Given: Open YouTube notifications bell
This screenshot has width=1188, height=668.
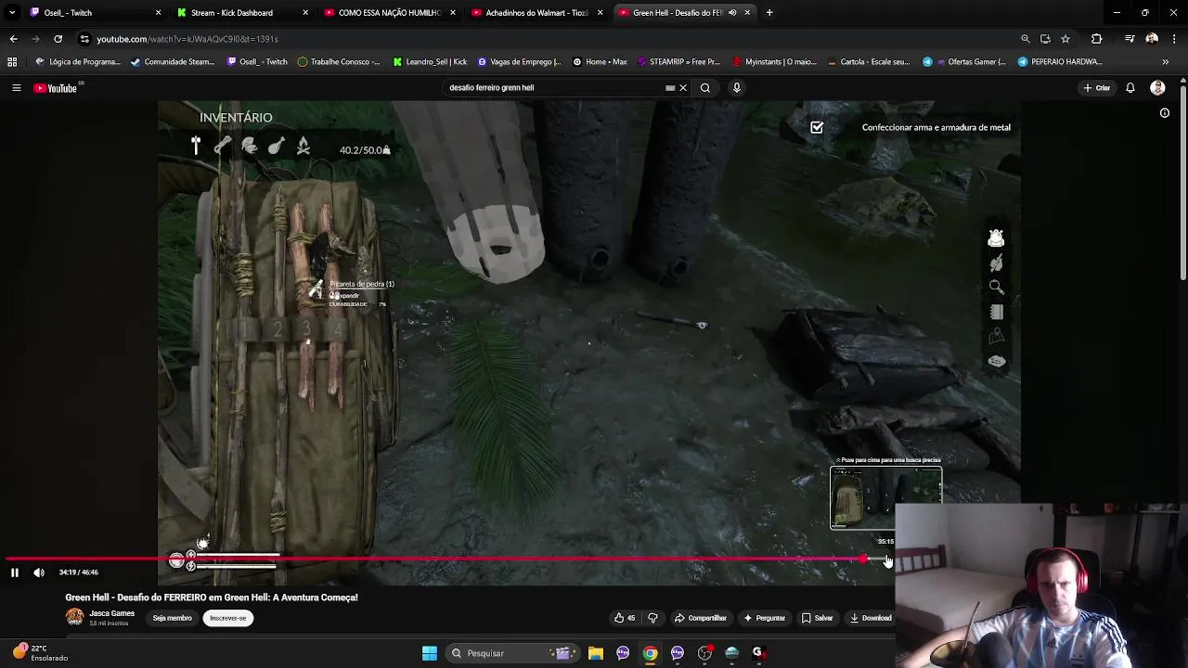Looking at the screenshot, I should (x=1130, y=88).
